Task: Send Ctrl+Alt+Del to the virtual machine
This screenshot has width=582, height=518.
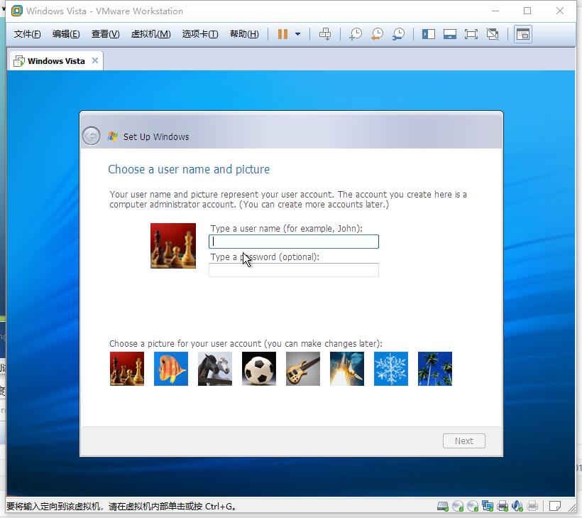Action: click(325, 34)
